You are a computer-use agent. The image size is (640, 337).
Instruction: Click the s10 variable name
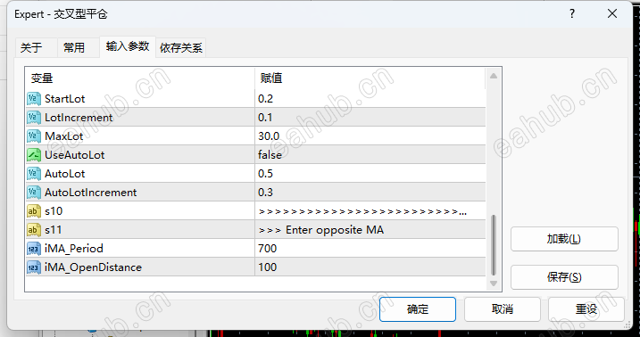click(x=54, y=211)
